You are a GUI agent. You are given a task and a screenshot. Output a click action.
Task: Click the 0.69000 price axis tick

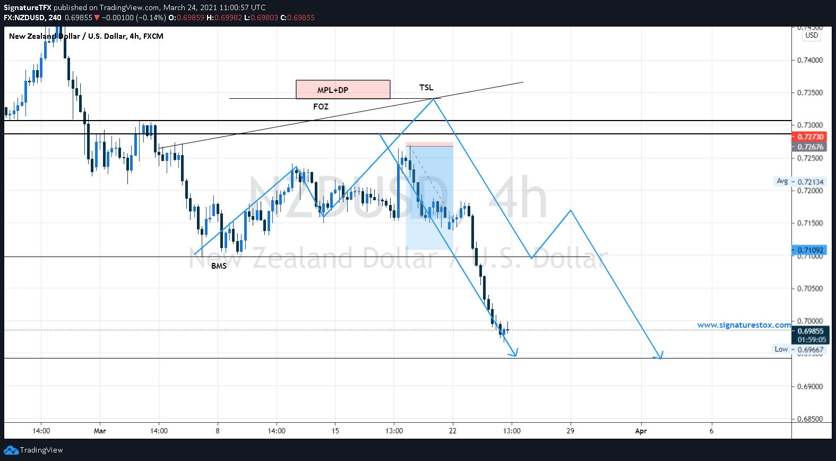[x=810, y=386]
